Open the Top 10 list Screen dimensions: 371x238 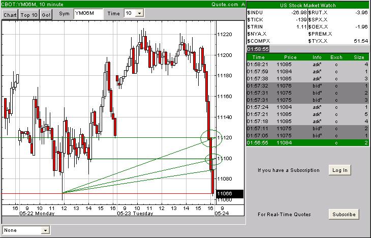tap(29, 15)
